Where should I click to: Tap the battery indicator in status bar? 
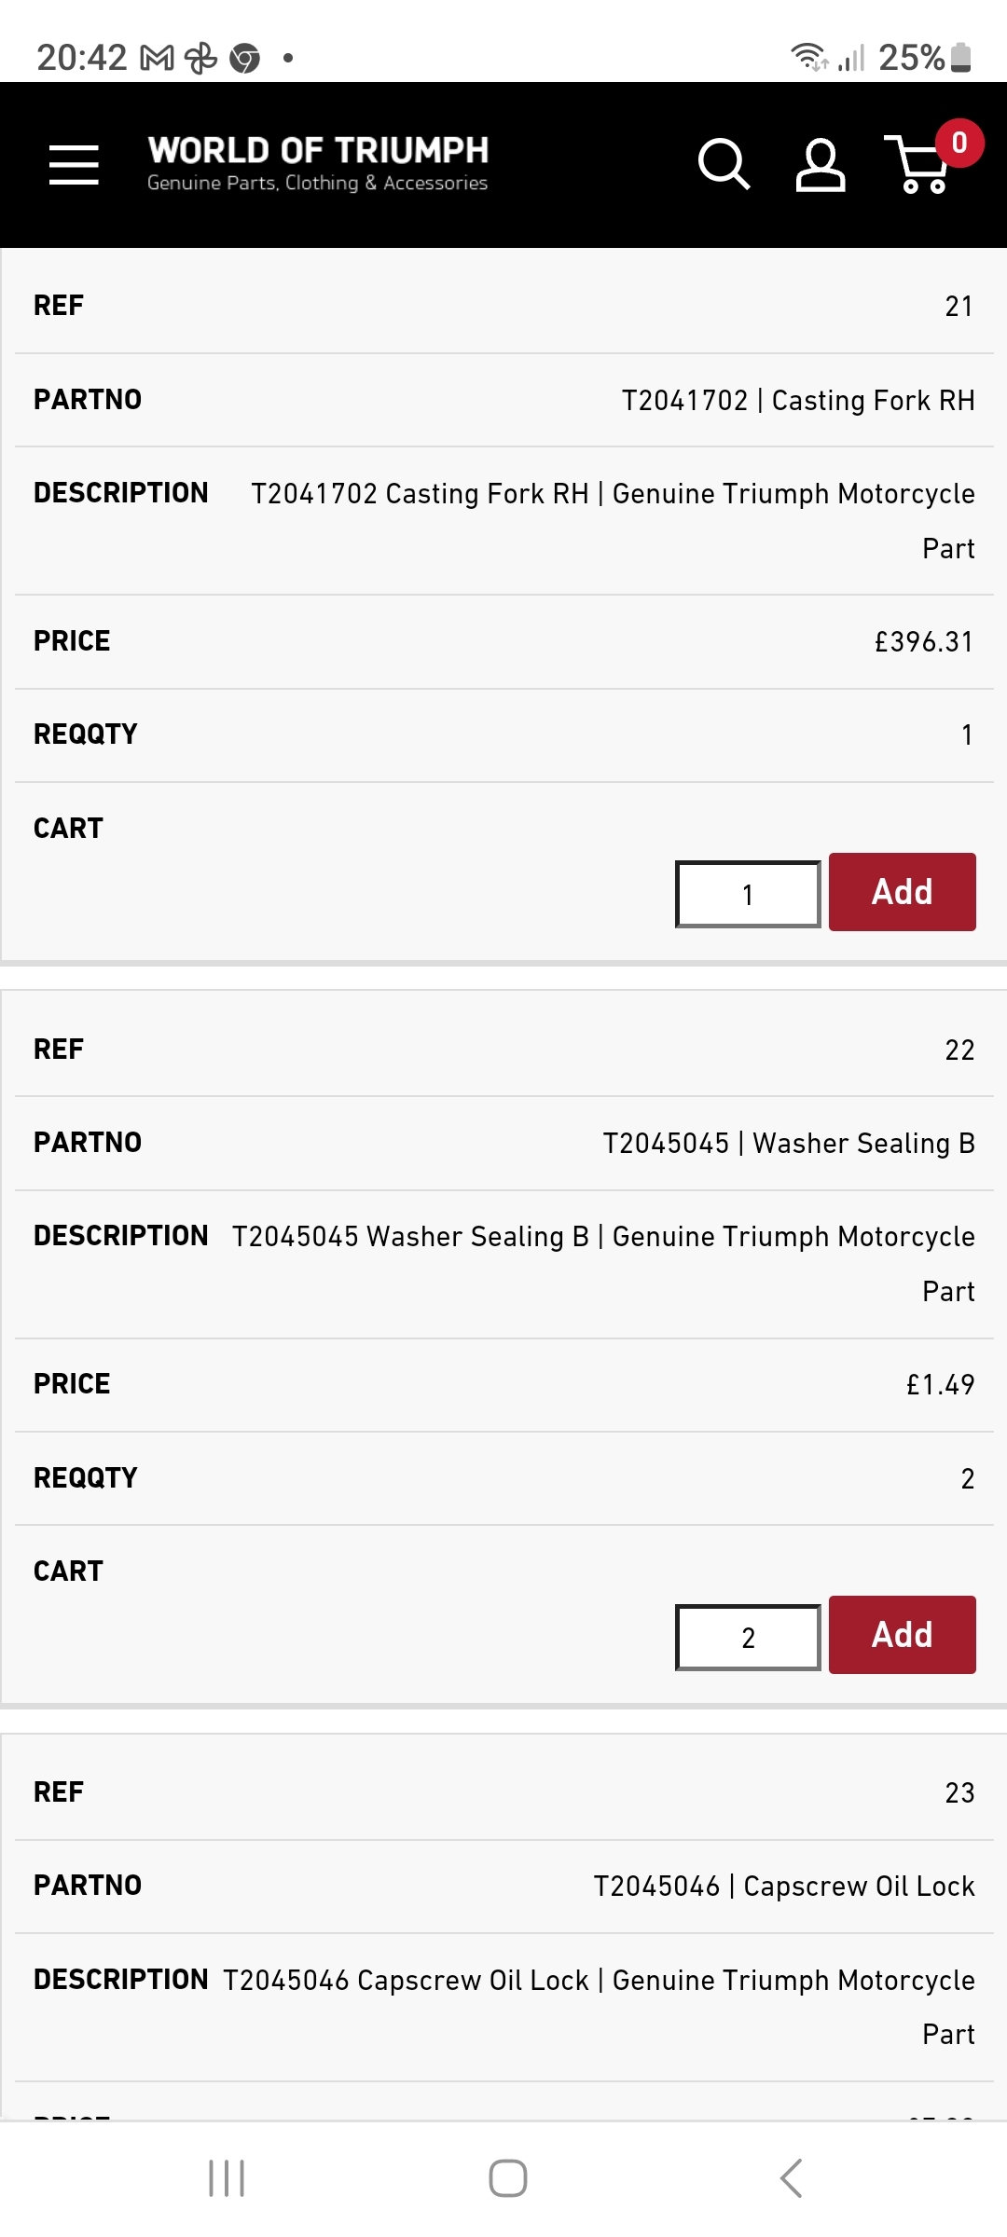(961, 58)
